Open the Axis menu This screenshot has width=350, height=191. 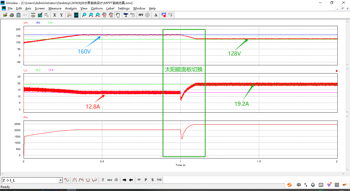point(28,8)
